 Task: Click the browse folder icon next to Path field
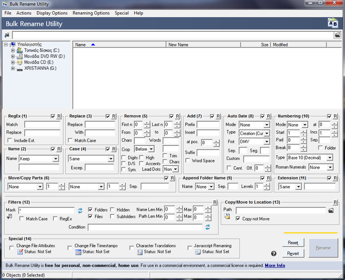[x=330, y=211]
